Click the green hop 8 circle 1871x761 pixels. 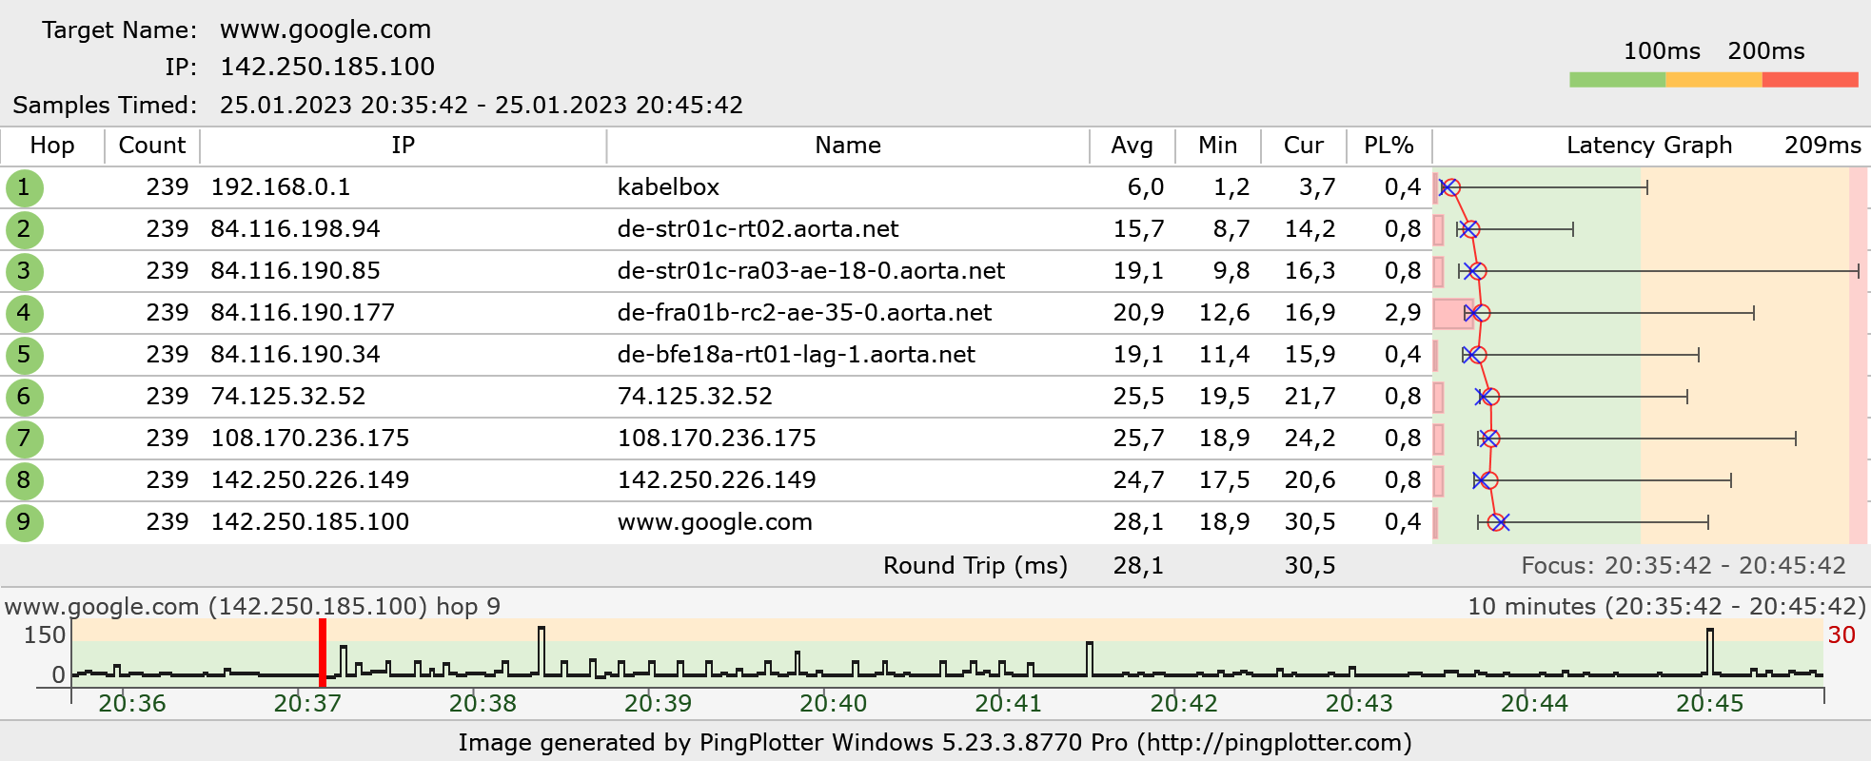24,480
